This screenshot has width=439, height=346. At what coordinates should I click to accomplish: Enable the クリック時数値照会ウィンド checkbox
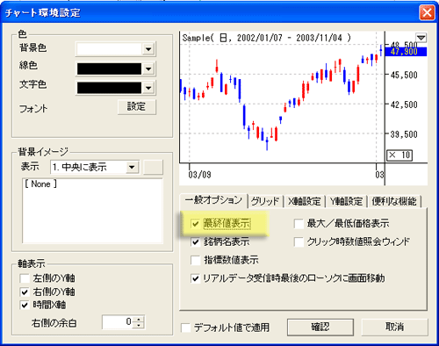pos(299,242)
